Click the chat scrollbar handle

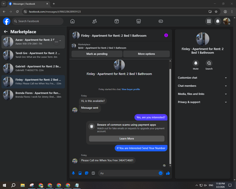170,117
